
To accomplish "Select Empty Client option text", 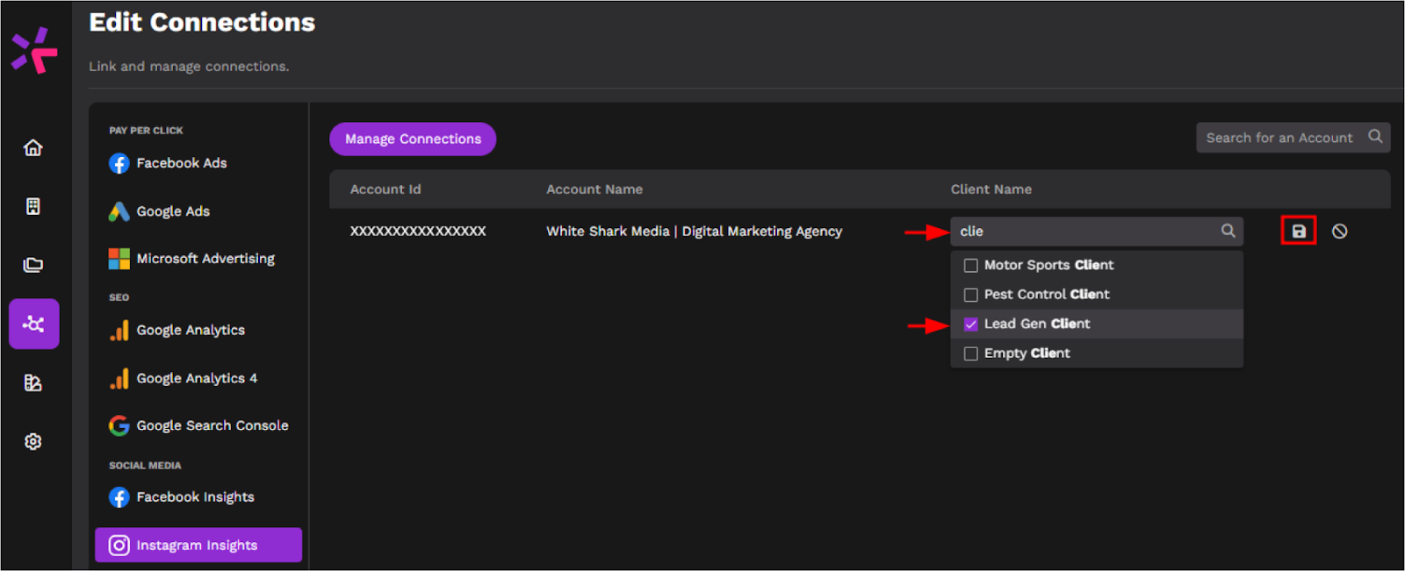I will [x=1027, y=353].
